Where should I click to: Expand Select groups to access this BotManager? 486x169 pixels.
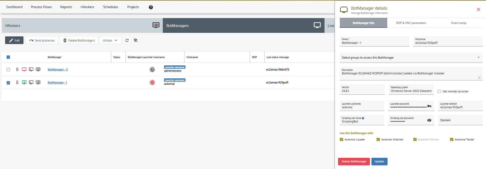pyautogui.click(x=411, y=58)
